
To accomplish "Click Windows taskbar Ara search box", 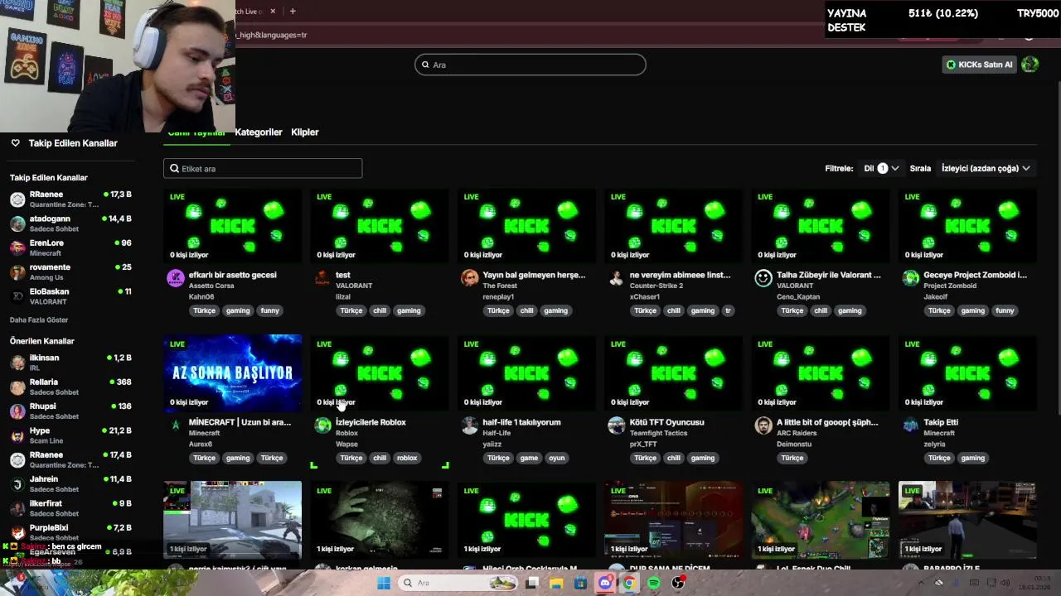I will [458, 583].
